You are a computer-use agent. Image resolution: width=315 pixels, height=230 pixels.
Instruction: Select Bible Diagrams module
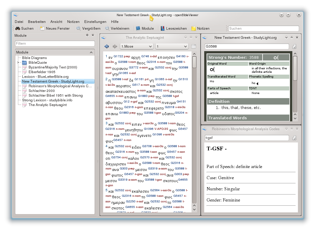coord(34,58)
